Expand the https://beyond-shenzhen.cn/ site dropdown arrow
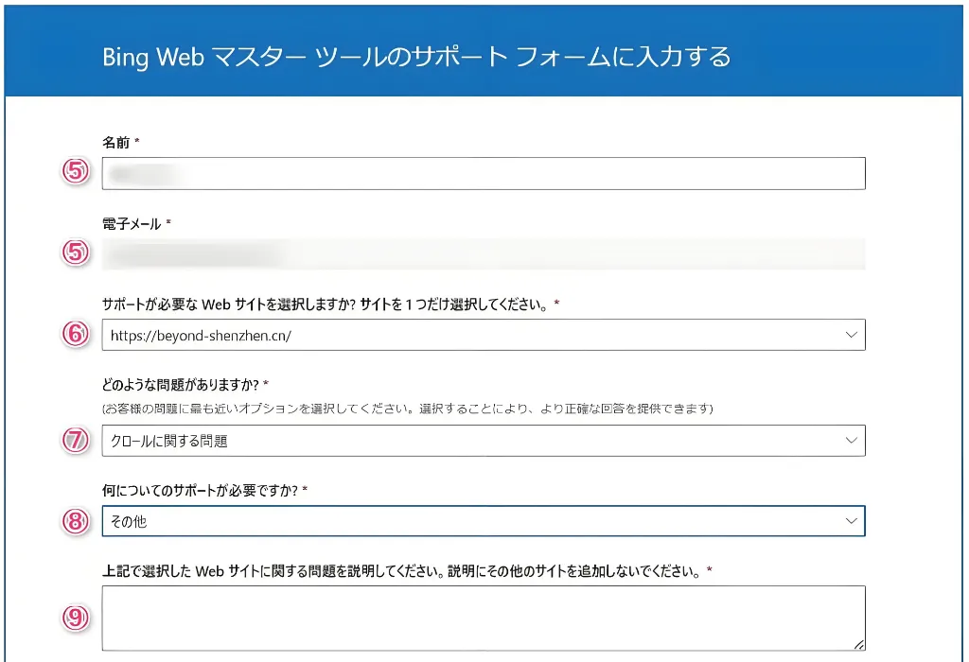 point(850,335)
